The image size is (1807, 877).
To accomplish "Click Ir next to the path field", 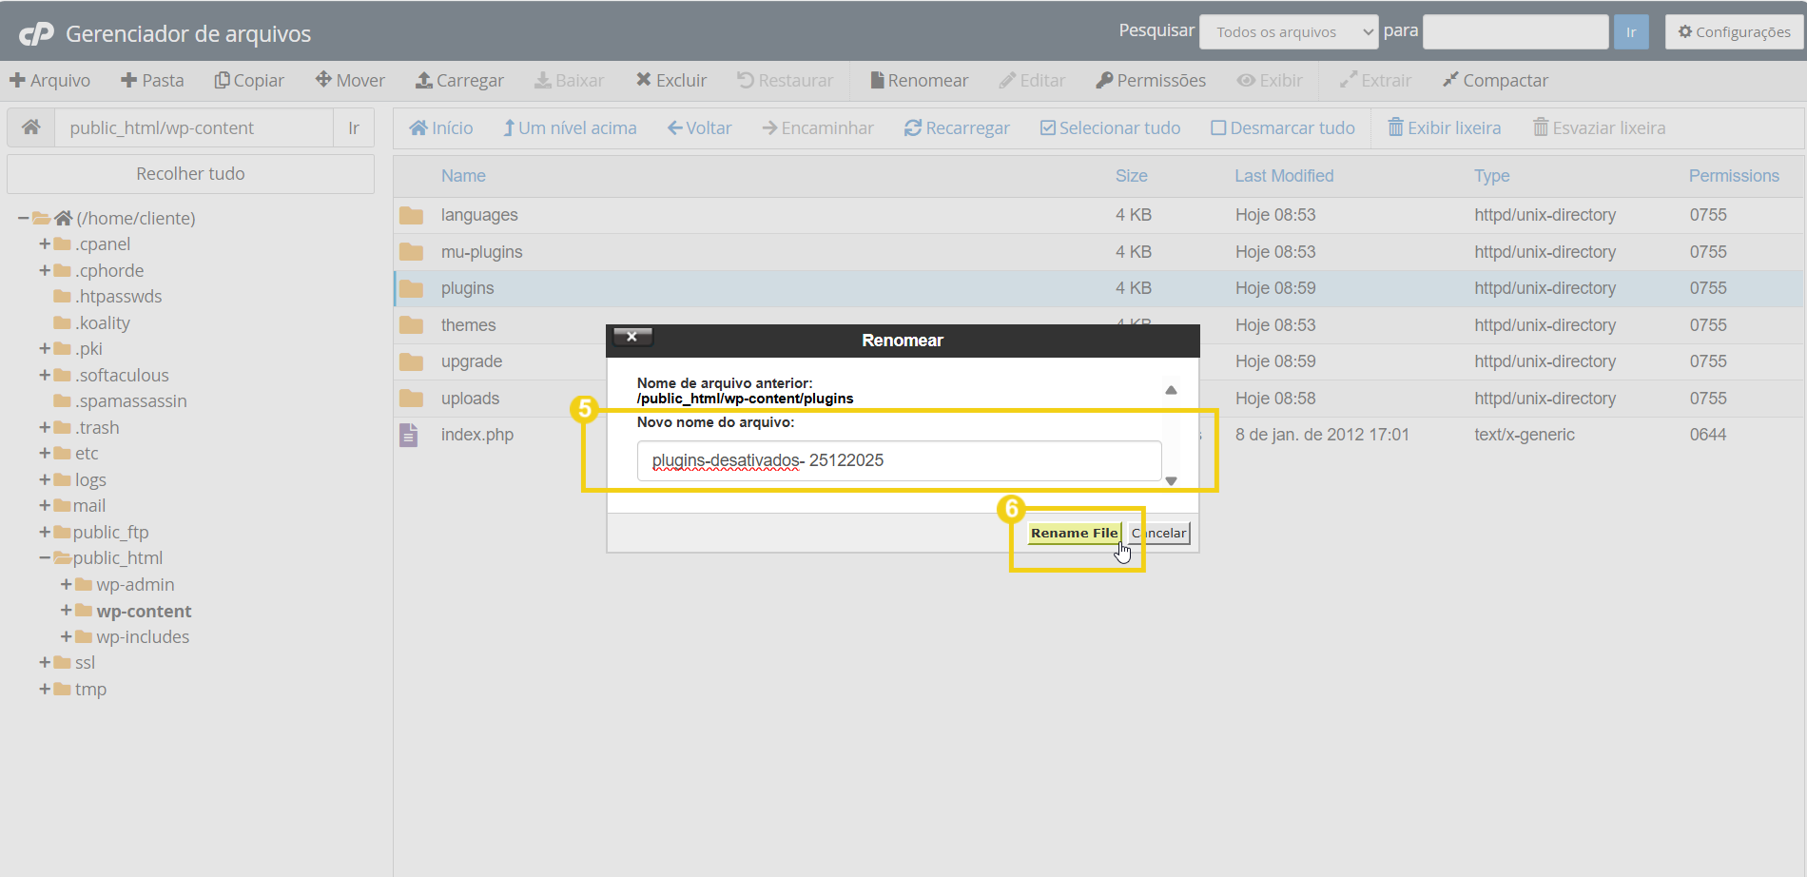I will pos(354,127).
